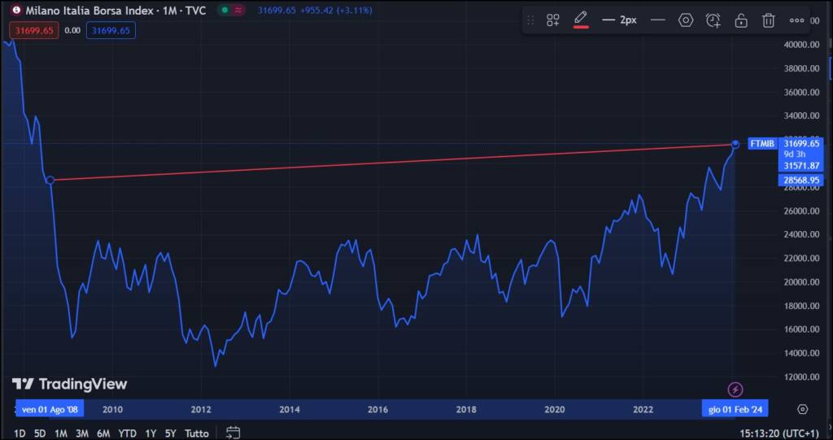Toggle the drawing lock icon

point(740,20)
